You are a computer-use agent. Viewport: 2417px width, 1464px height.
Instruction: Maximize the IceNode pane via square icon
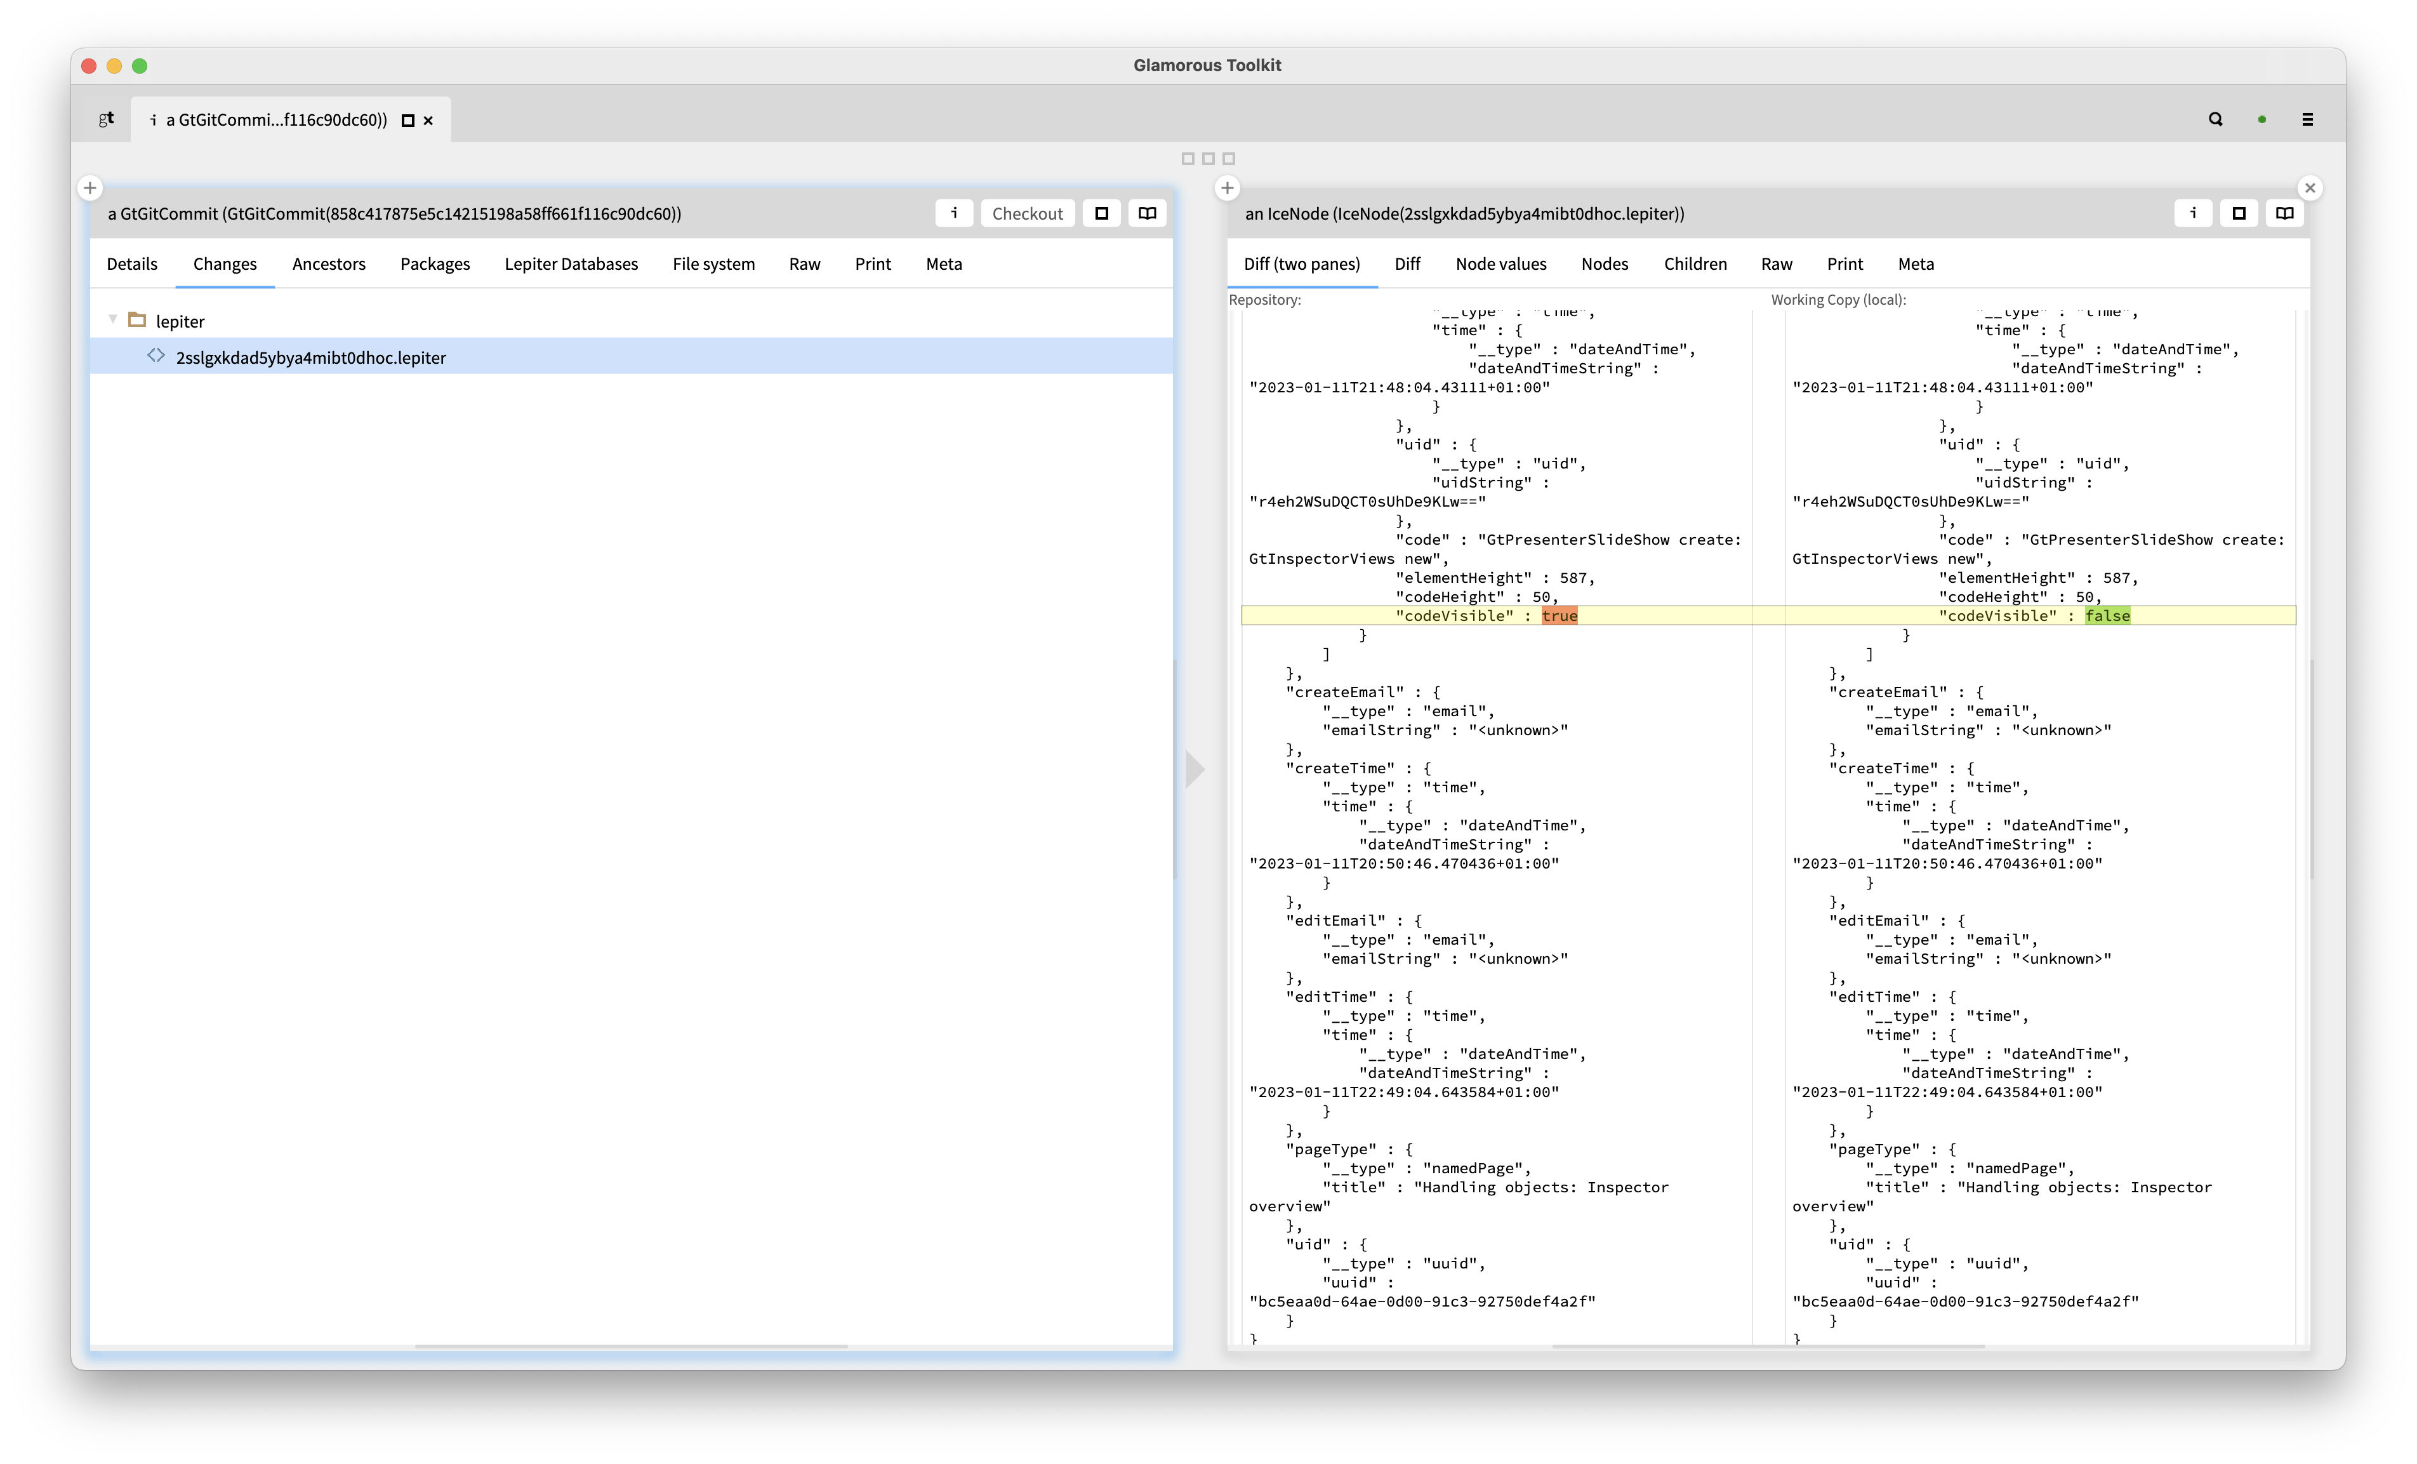tap(2239, 213)
